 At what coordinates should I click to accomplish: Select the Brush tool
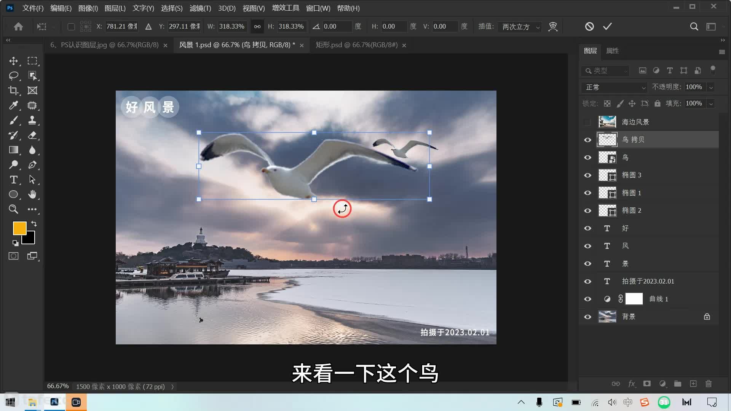point(14,120)
